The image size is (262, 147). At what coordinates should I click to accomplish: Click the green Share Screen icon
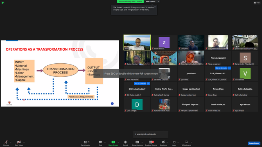pos(113,142)
